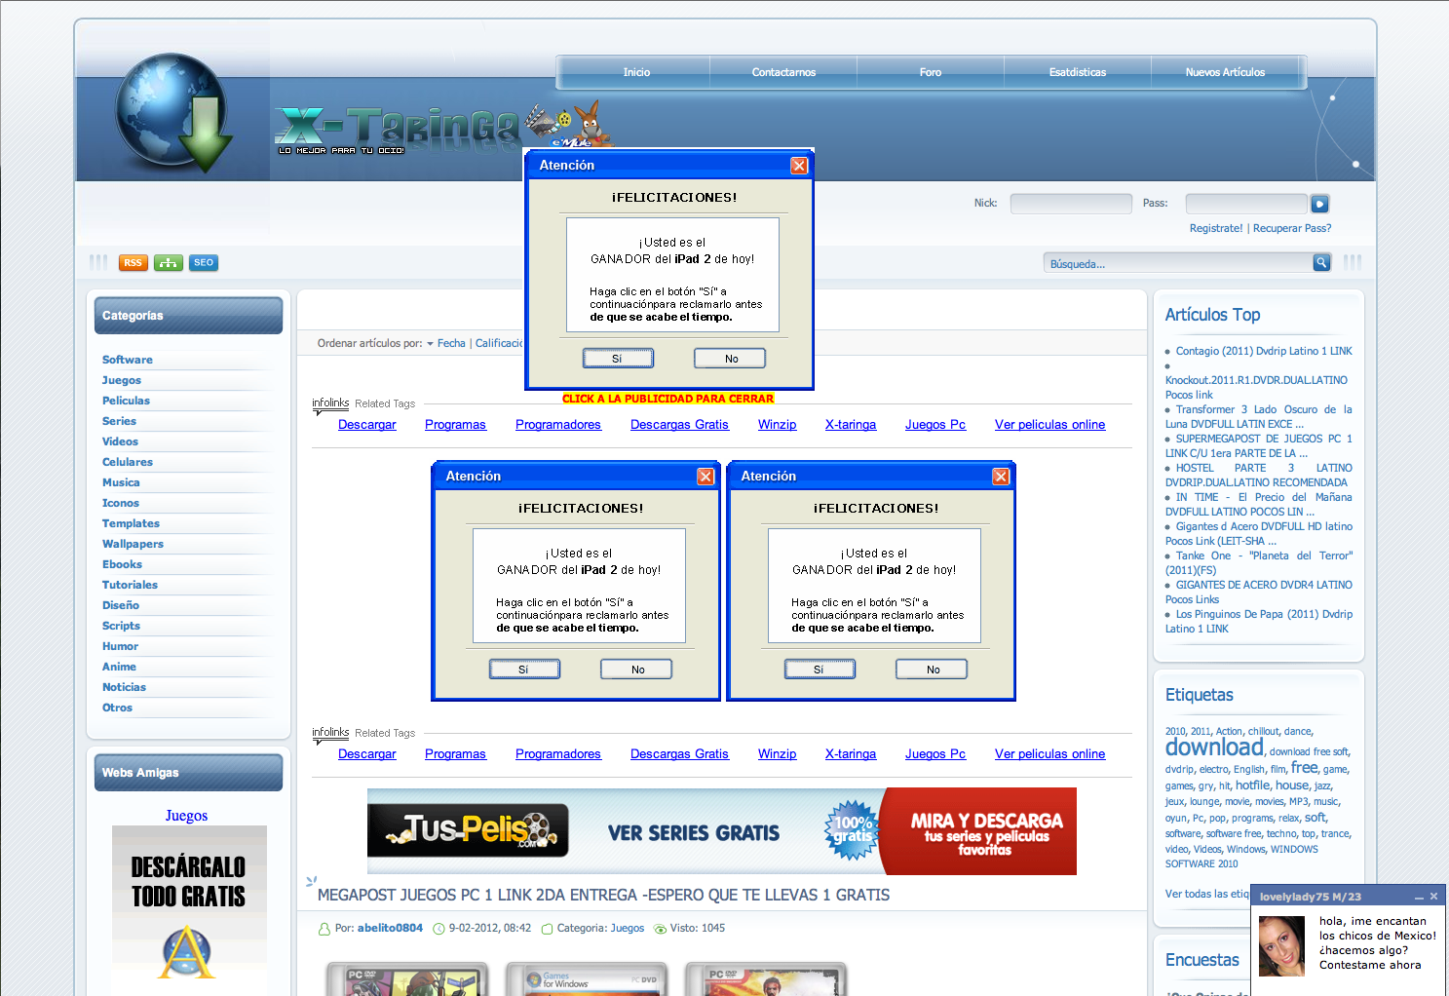1449x996 pixels.
Task: Open the green sitemap icon
Action: 169,263
